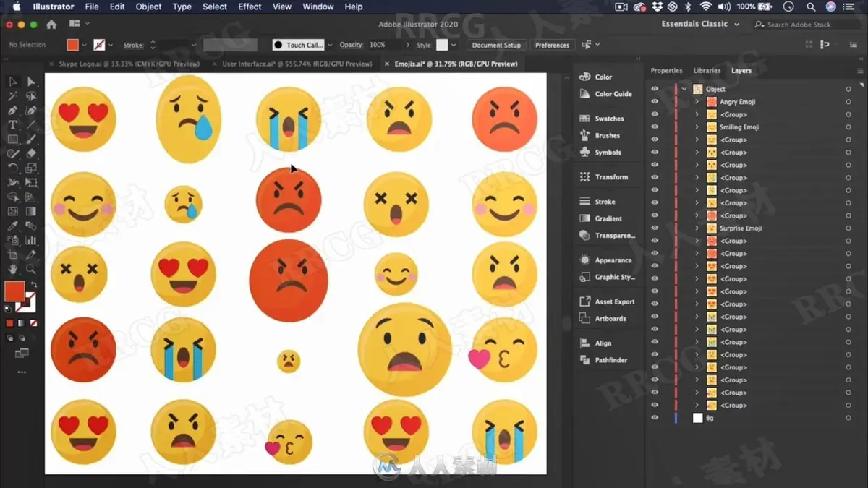Viewport: 868px width, 488px height.
Task: Open the Object menu
Action: [148, 7]
